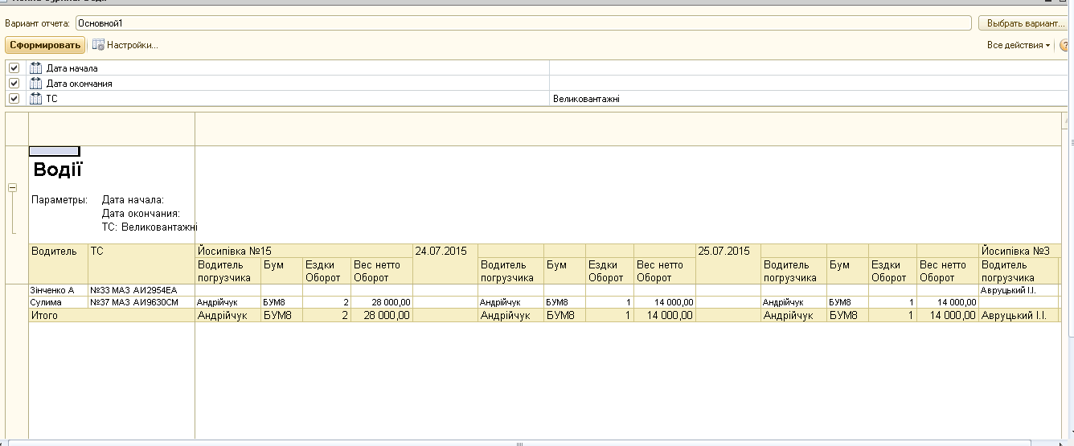The image size is (1074, 446).
Task: Click the Итого totals row label
Action: pos(44,316)
